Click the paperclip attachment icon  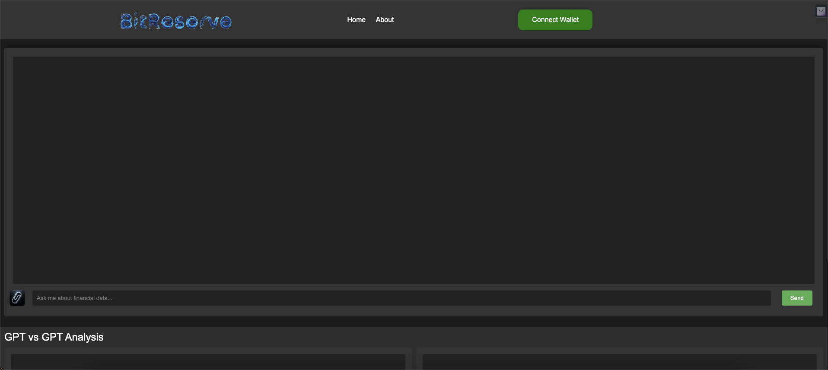[17, 298]
